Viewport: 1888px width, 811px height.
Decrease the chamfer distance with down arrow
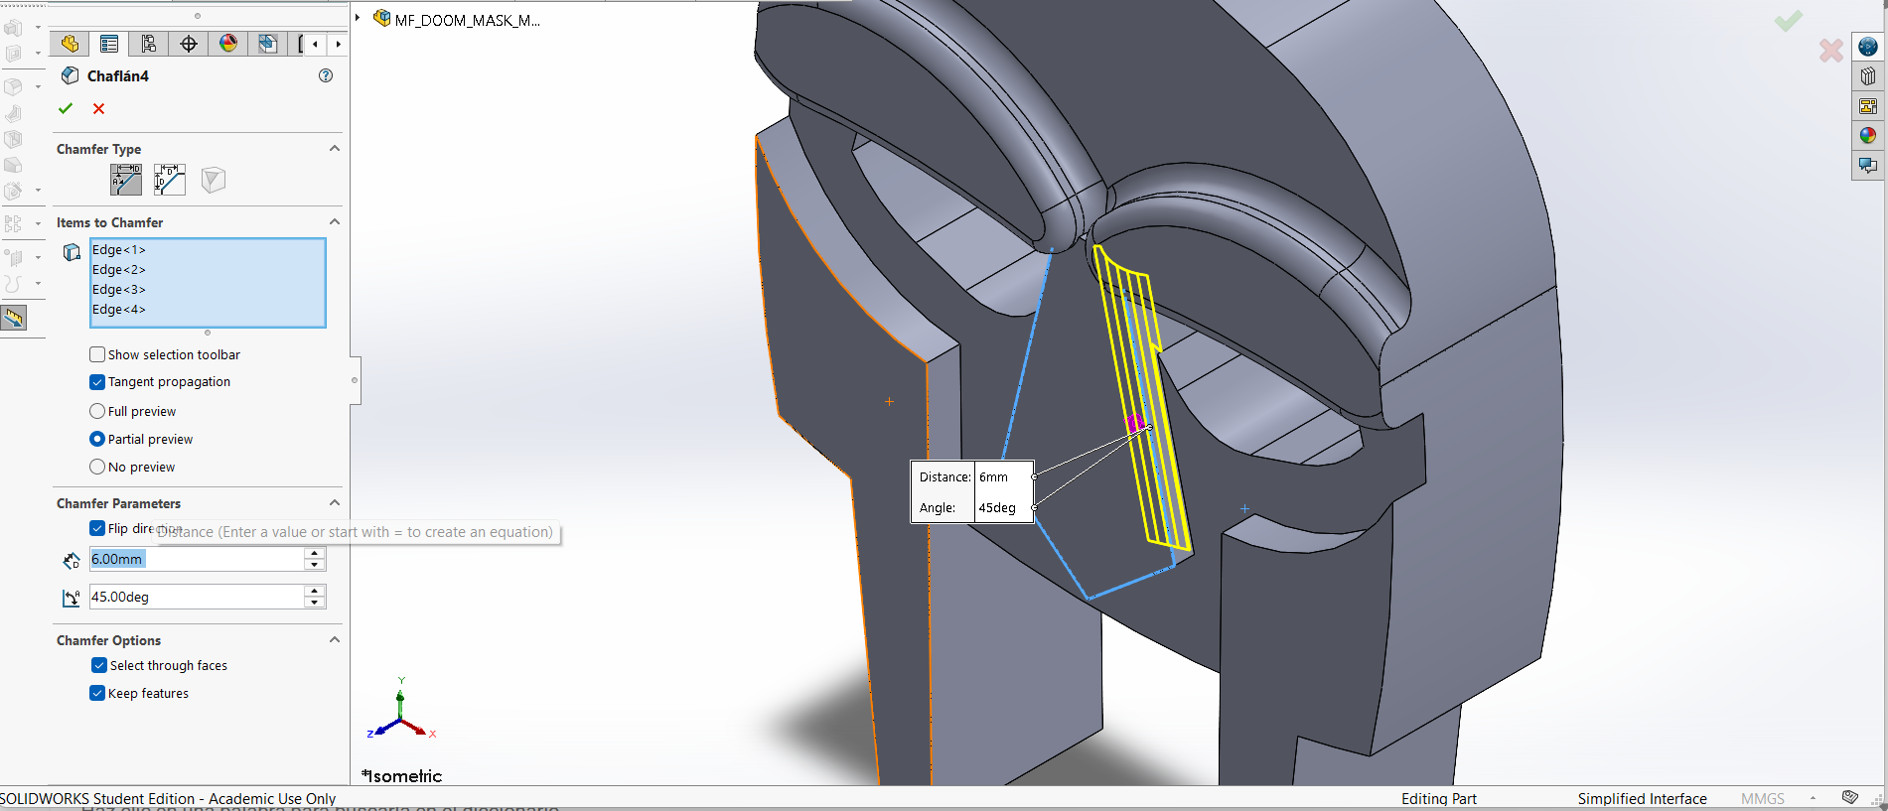(315, 565)
